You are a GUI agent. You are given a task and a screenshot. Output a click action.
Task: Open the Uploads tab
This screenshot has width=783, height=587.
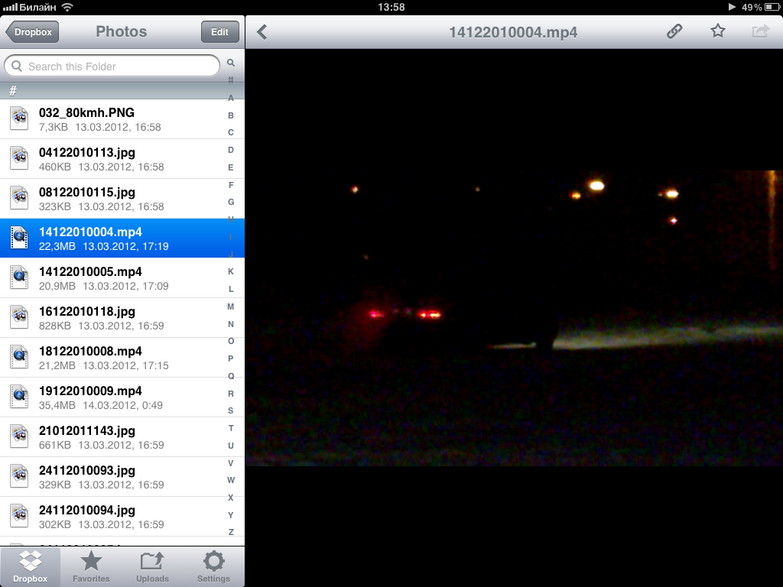(152, 566)
